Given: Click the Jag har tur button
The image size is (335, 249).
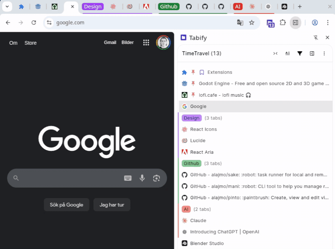Looking at the screenshot, I should [112, 205].
